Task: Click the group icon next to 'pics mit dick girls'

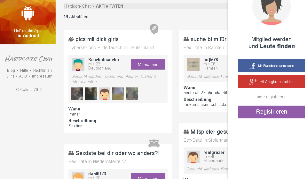Action: click(71, 39)
